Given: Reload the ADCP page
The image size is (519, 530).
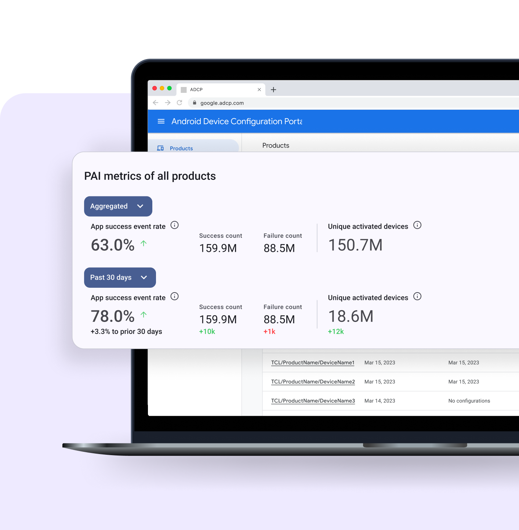Looking at the screenshot, I should point(179,103).
